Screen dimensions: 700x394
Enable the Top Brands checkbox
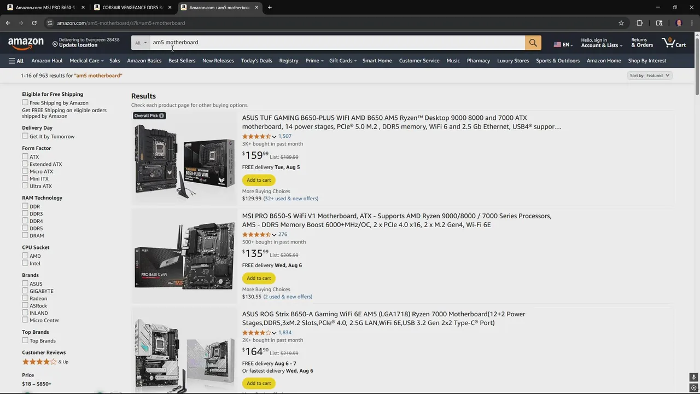pyautogui.click(x=25, y=340)
